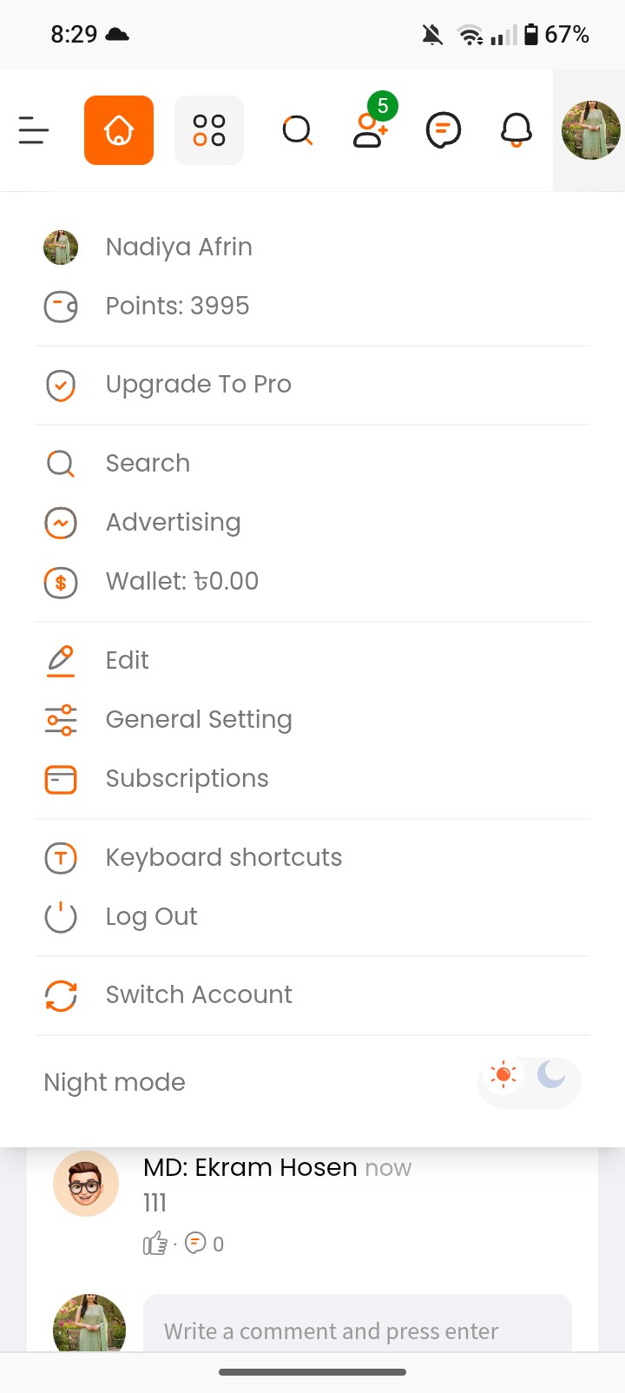Open the notifications bell icon
Image resolution: width=625 pixels, height=1393 pixels.
pos(516,130)
